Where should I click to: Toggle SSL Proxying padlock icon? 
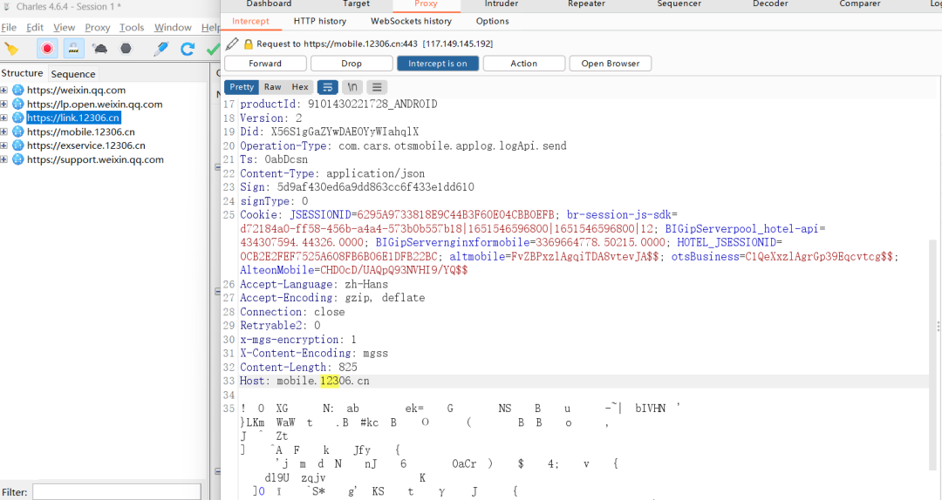tap(73, 49)
